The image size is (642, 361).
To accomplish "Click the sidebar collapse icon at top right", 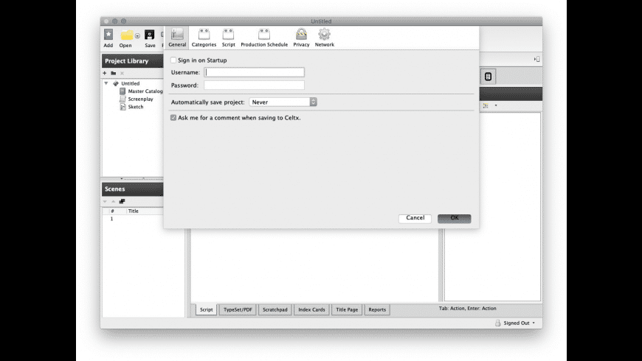I will pos(536,59).
